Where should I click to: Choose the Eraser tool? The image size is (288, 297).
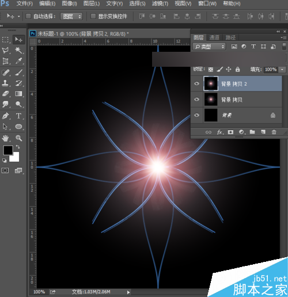[5, 94]
